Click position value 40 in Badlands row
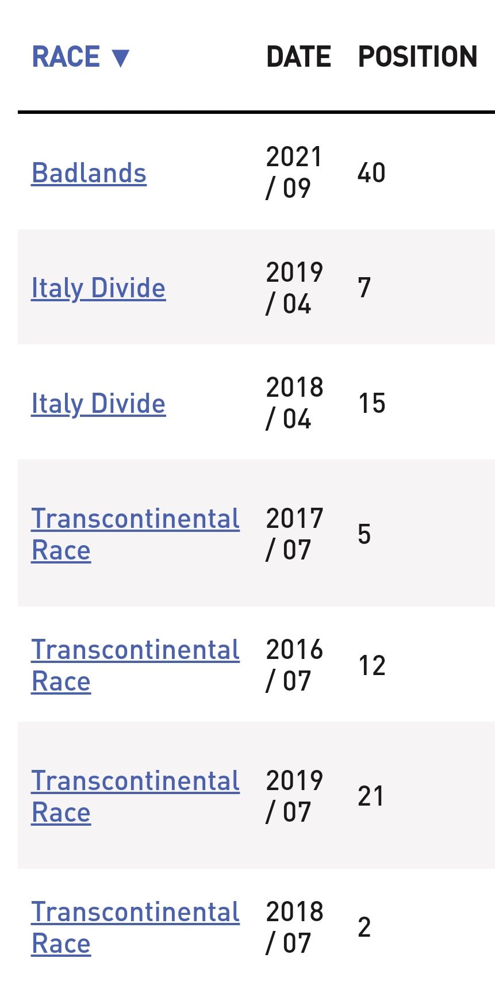The image size is (495, 1008). [x=371, y=173]
